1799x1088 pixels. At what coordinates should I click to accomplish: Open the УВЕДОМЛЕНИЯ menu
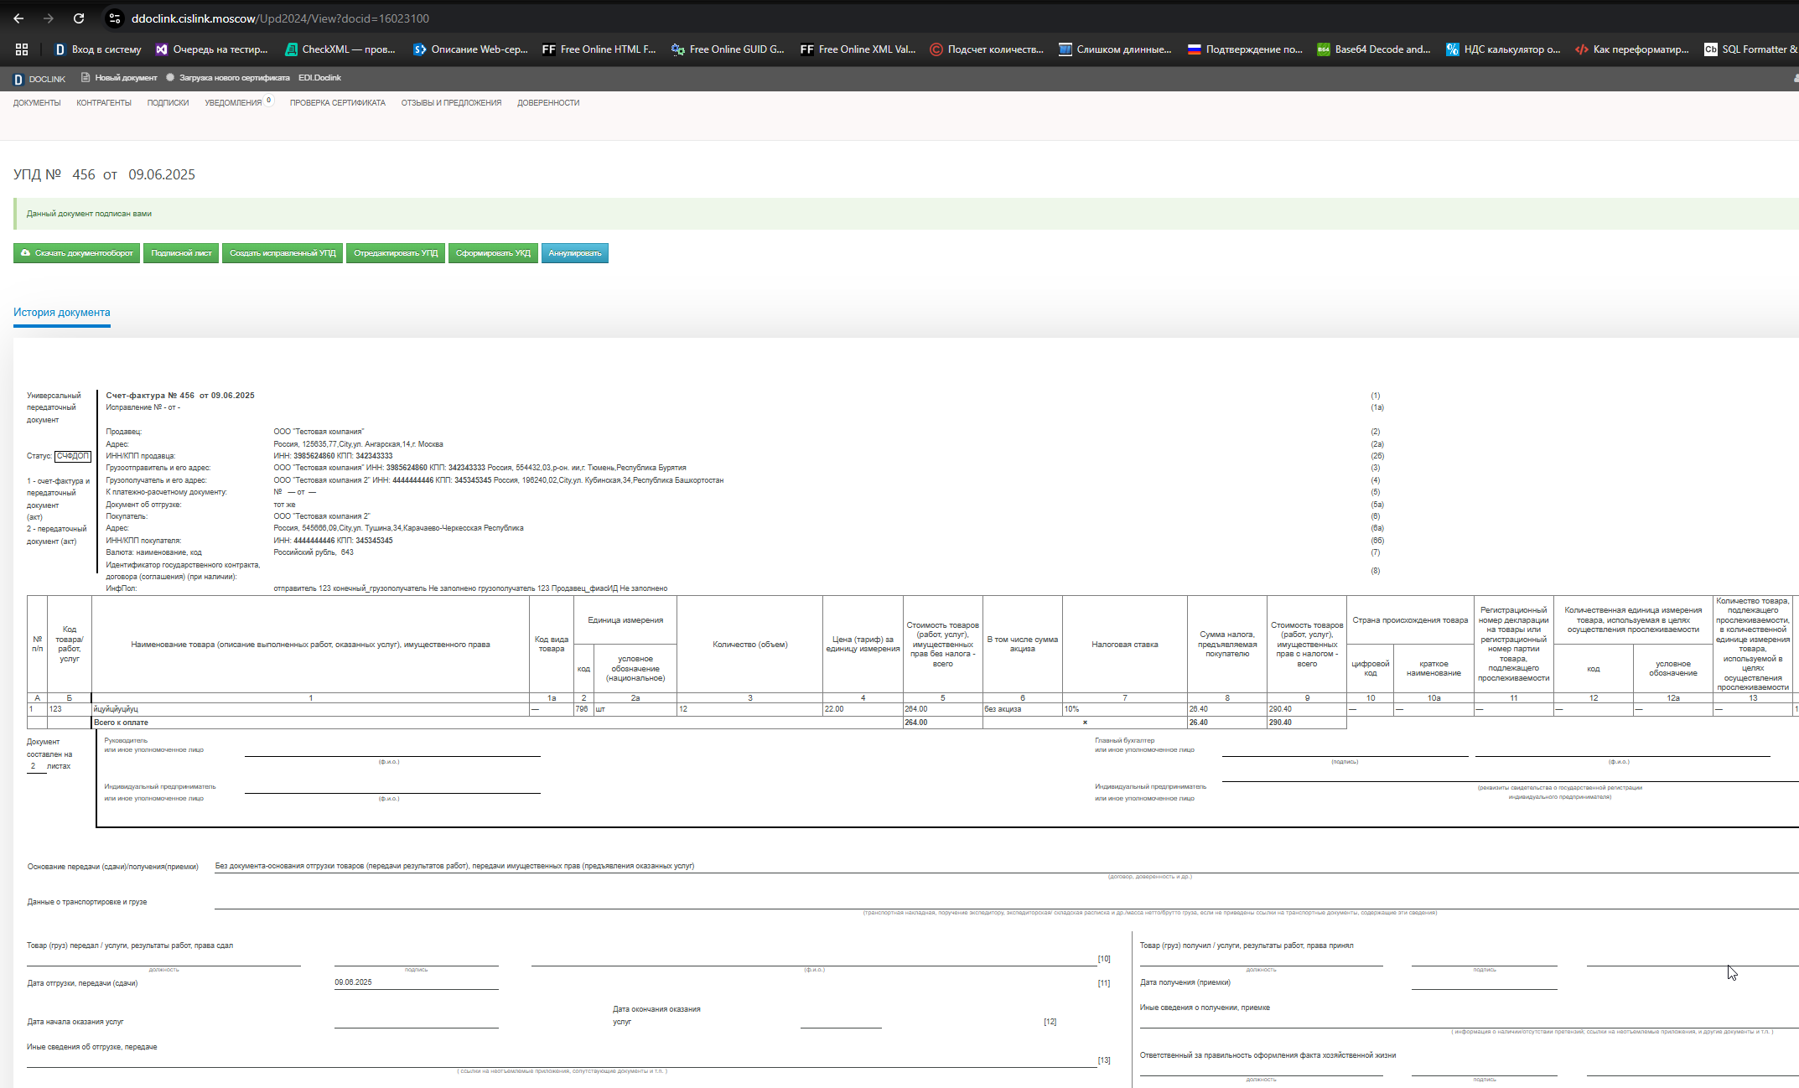click(x=233, y=103)
